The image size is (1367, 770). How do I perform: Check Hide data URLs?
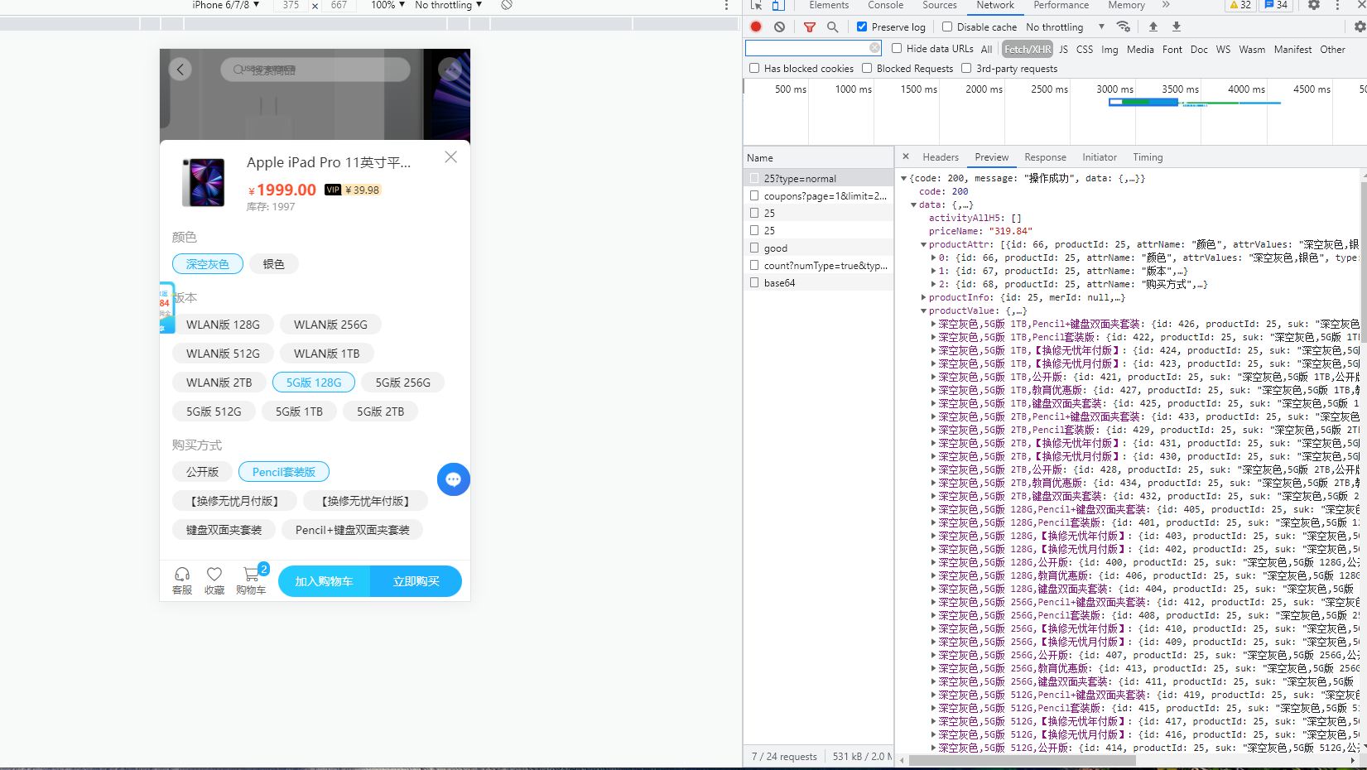coord(897,48)
